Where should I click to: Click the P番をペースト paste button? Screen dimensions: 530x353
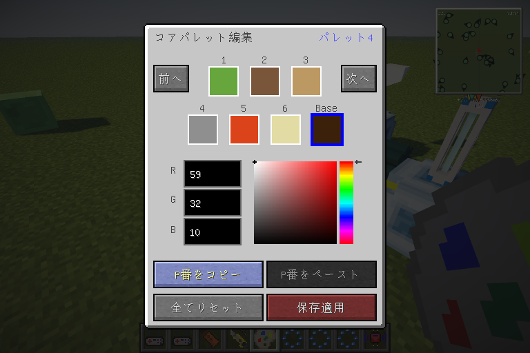point(322,274)
